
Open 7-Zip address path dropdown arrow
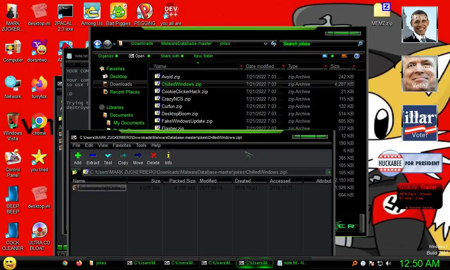click(x=329, y=172)
